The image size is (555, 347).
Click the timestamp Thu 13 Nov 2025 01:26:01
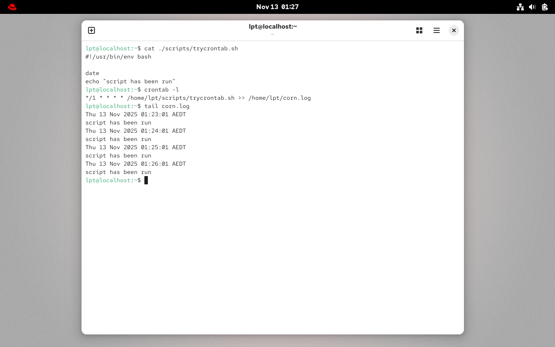click(127, 164)
